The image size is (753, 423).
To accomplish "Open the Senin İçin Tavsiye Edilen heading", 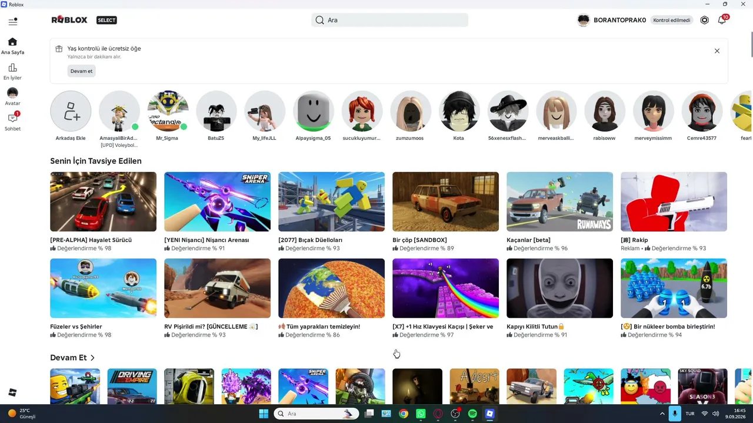I will (96, 161).
